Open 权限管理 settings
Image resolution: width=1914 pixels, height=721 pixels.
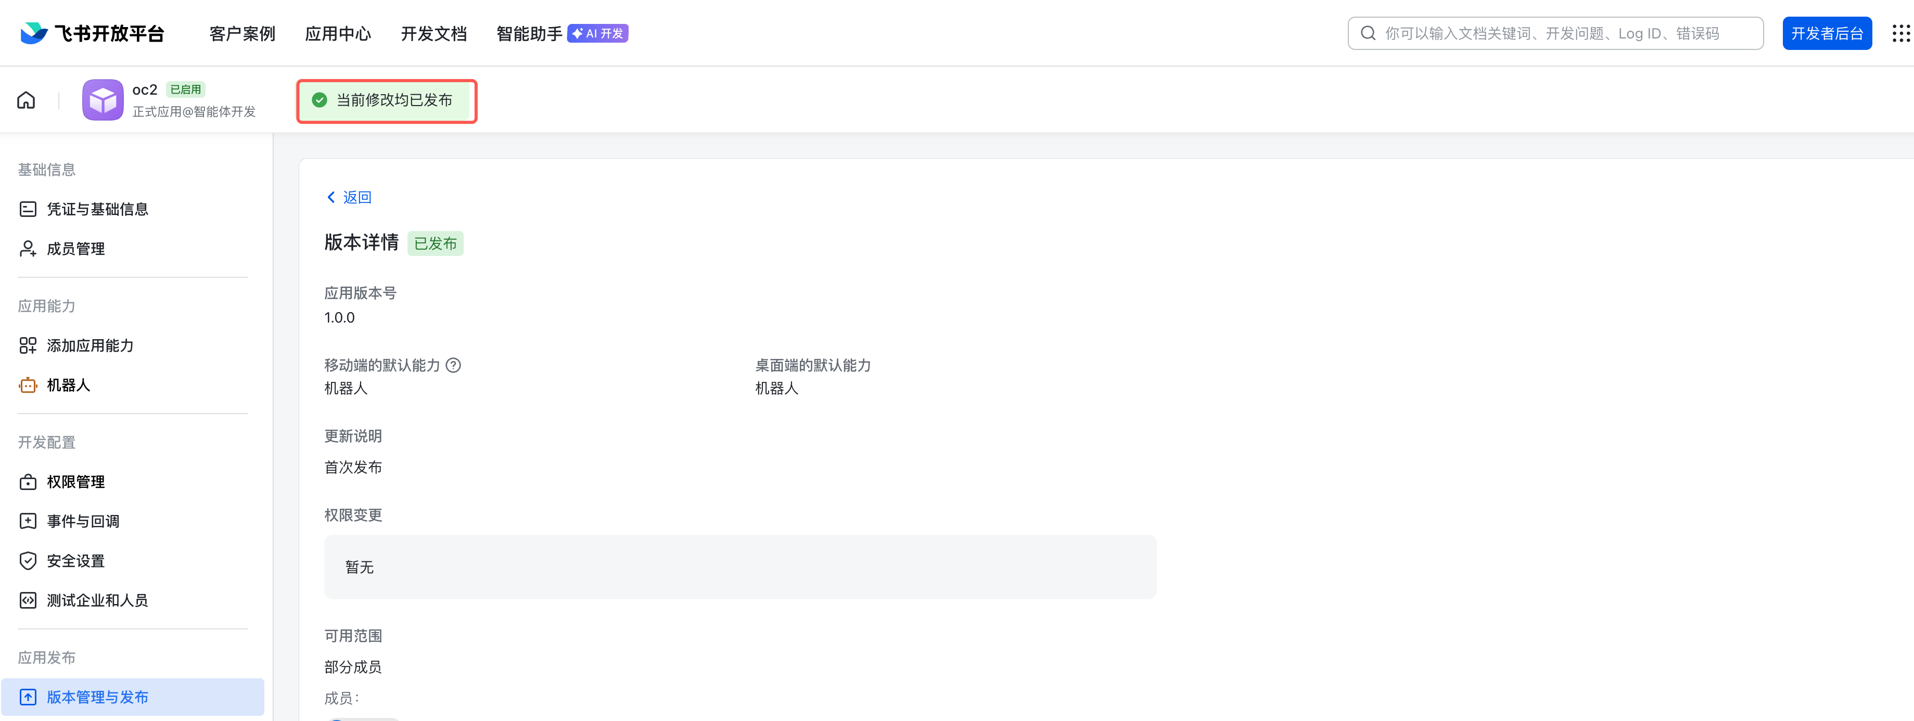75,482
